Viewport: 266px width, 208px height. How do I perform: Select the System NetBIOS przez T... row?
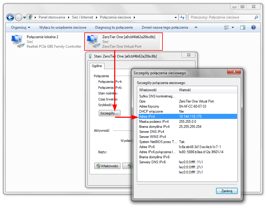coord(188,142)
